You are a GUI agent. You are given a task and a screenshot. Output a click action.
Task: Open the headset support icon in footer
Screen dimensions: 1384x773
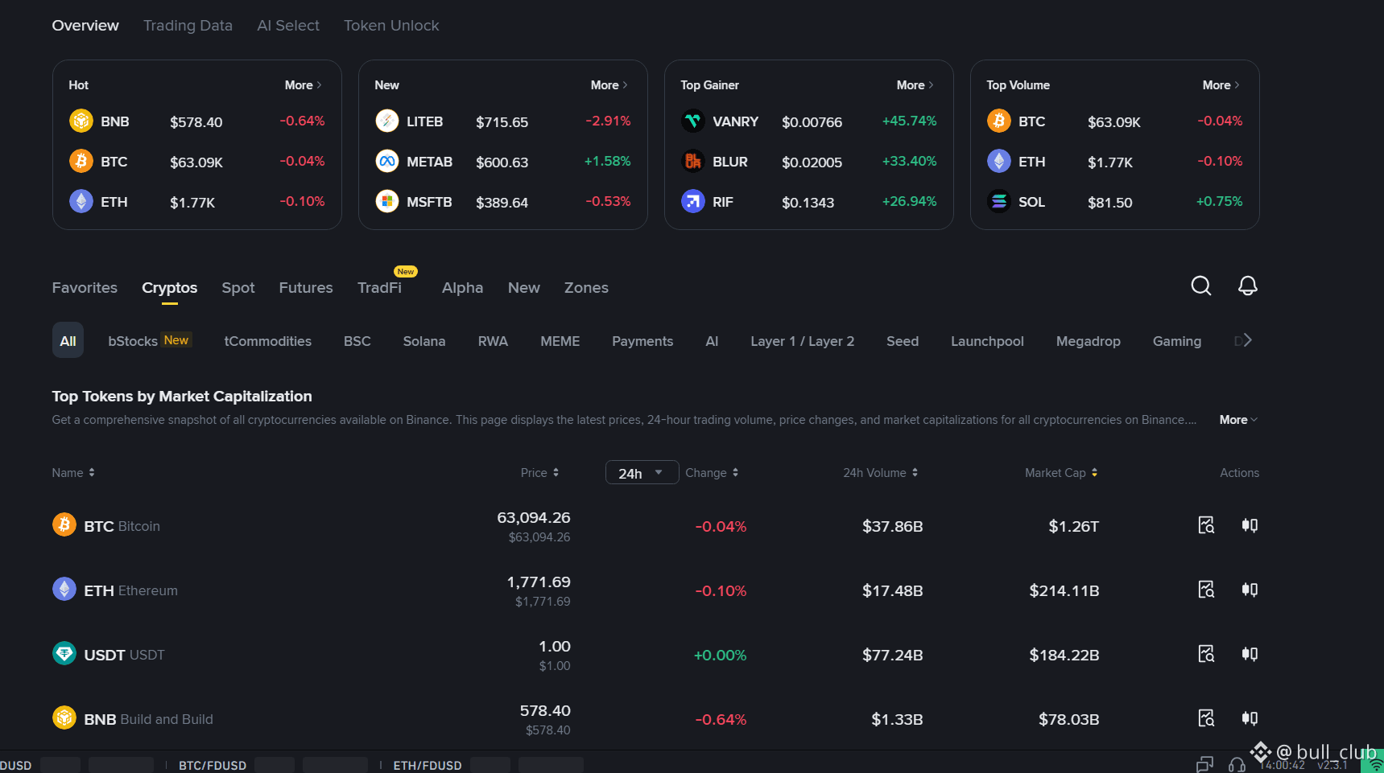(x=1237, y=765)
